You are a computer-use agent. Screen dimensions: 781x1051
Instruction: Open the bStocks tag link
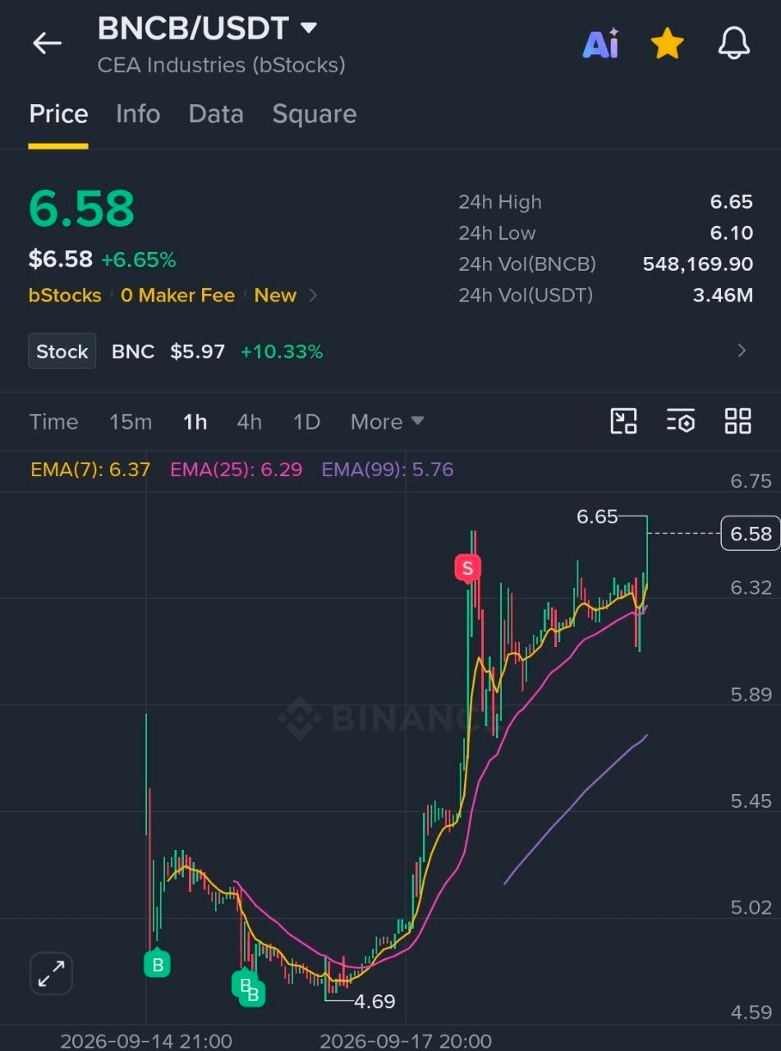pos(65,296)
